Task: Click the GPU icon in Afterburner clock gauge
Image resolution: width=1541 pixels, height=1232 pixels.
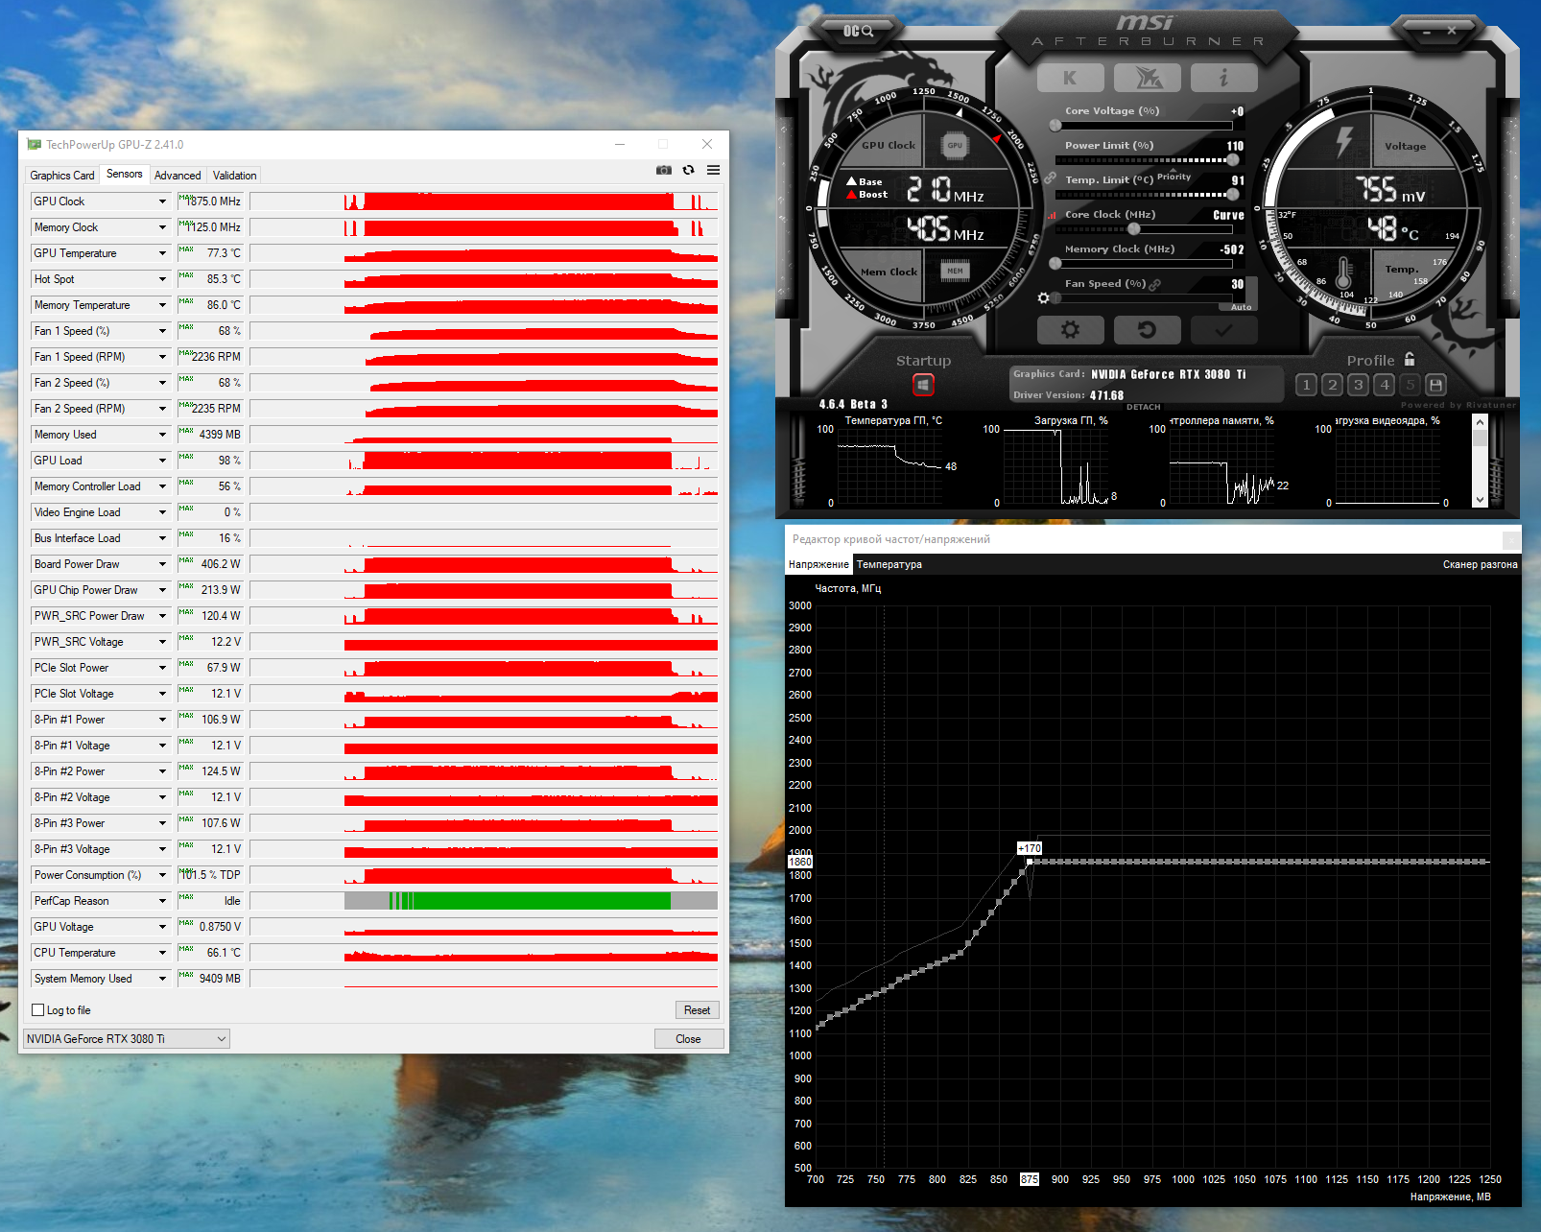Action: [954, 146]
